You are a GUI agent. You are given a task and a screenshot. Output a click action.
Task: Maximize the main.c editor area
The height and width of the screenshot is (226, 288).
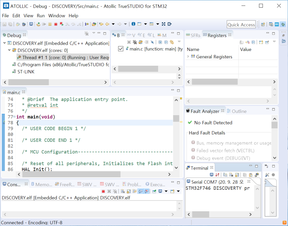point(178,90)
